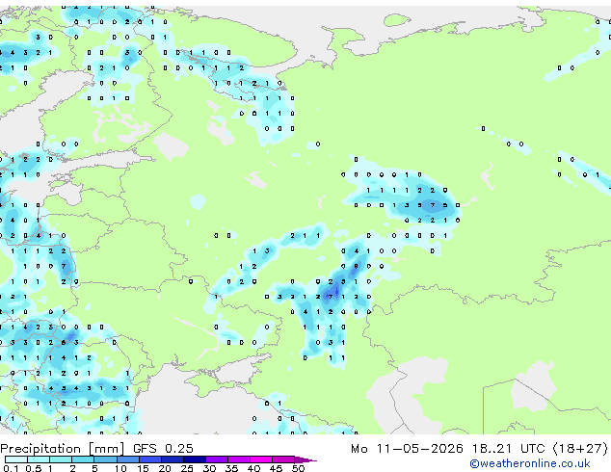This screenshot has width=611, height=472.
Task: Click the '40' legend label
Action: click(x=253, y=468)
